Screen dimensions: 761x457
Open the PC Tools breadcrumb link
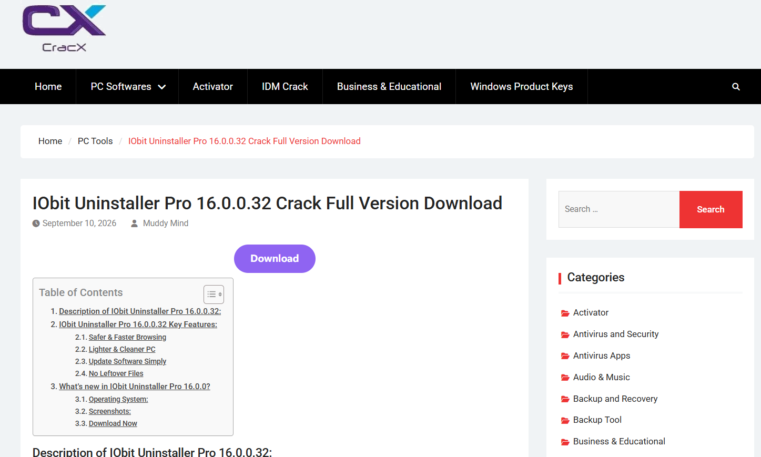pos(95,141)
